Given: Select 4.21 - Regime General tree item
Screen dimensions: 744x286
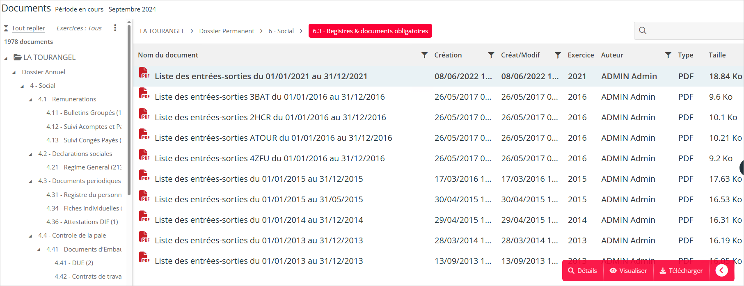Looking at the screenshot, I should [x=84, y=167].
